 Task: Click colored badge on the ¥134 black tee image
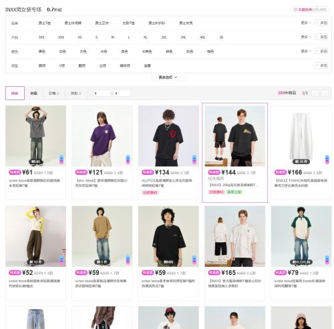coord(194,159)
